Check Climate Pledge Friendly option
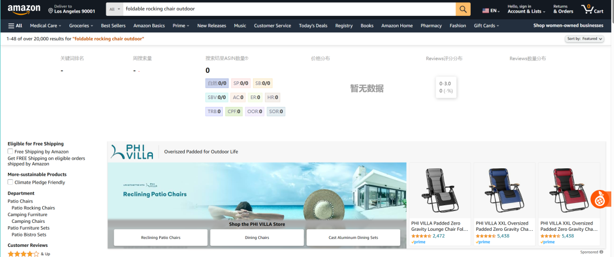 [11, 183]
